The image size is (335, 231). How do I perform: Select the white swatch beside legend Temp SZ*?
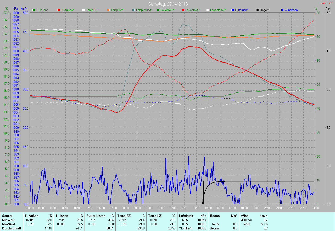[83, 10]
